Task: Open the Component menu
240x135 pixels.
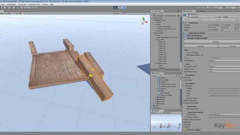Action: click(x=22, y=4)
